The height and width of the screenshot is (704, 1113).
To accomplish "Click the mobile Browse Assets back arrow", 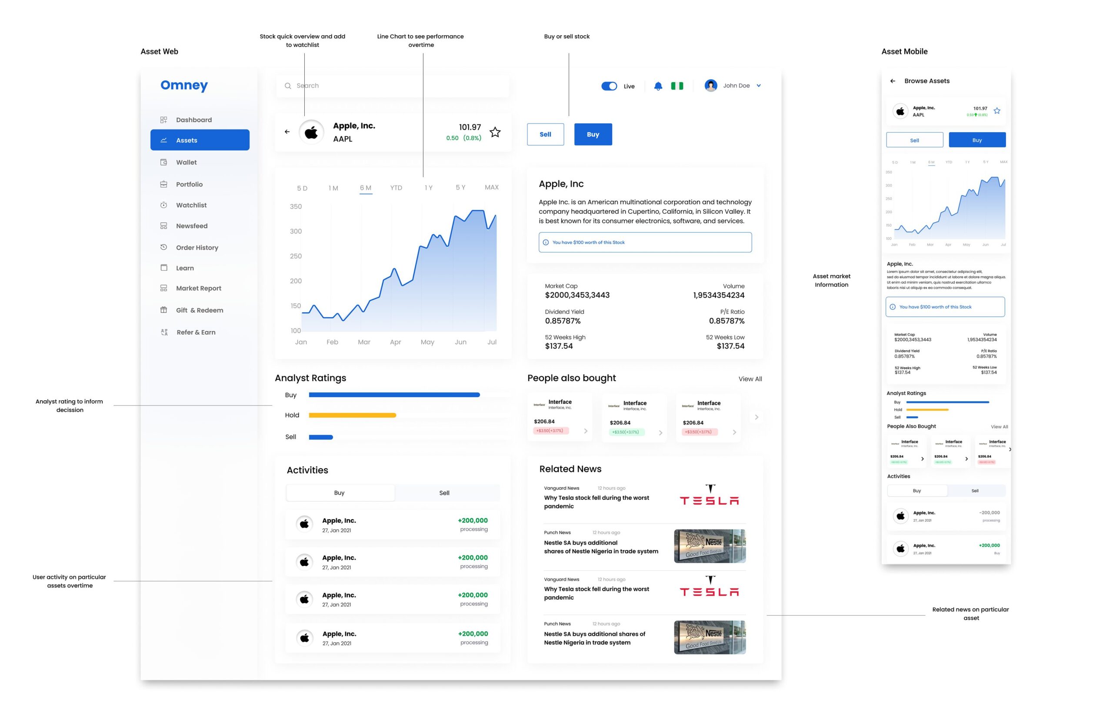I will coord(893,81).
